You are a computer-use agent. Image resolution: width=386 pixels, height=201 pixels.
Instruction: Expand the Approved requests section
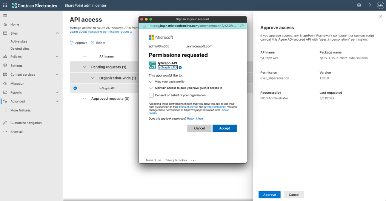(x=85, y=99)
